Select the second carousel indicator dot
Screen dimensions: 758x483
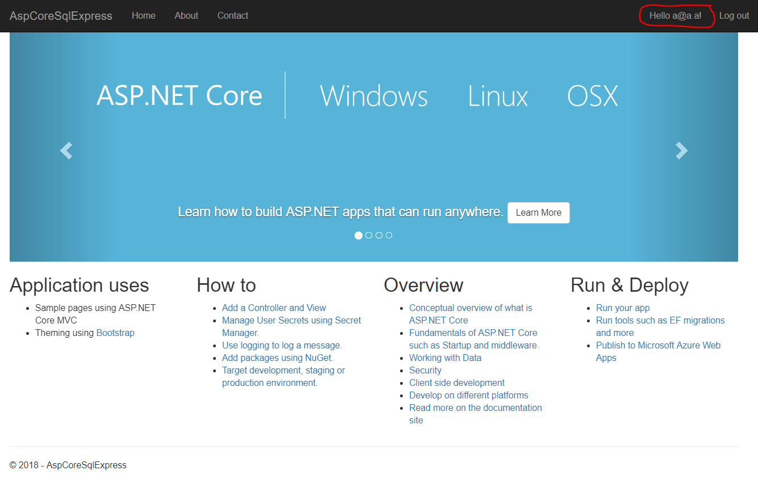(x=369, y=235)
